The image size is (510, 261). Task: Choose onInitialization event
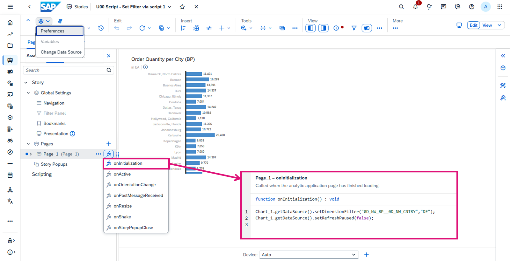tap(136, 163)
